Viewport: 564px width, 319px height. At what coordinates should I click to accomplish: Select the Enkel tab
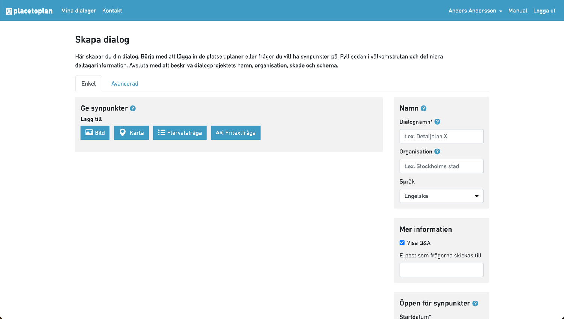(x=88, y=84)
